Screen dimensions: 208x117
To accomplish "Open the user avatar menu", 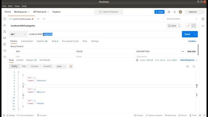I will (x=180, y=12).
